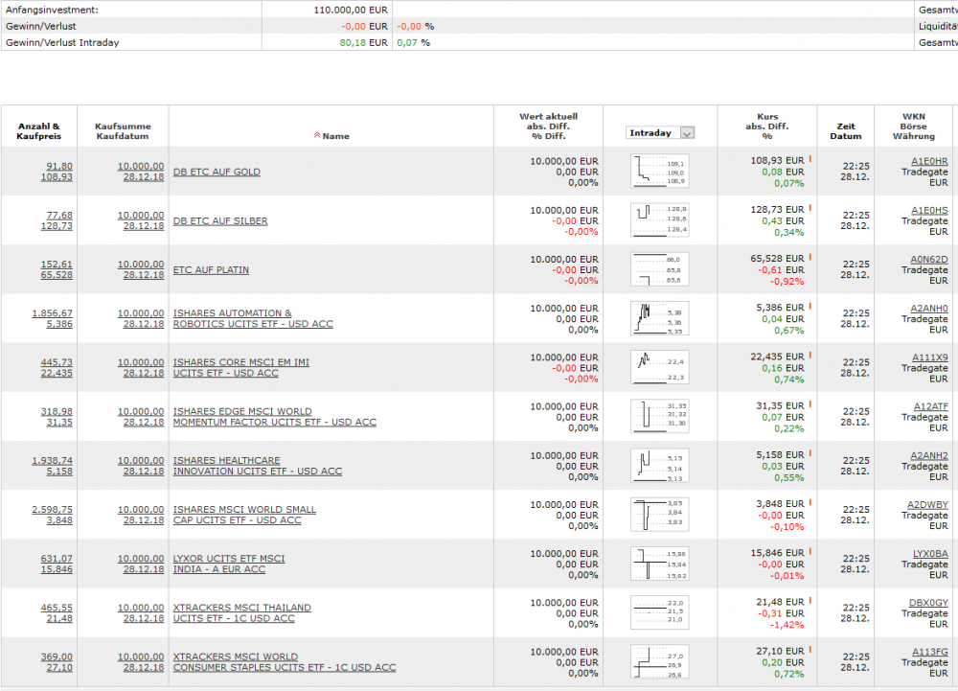
Task: Open WKN A113FG link
Action: [930, 652]
